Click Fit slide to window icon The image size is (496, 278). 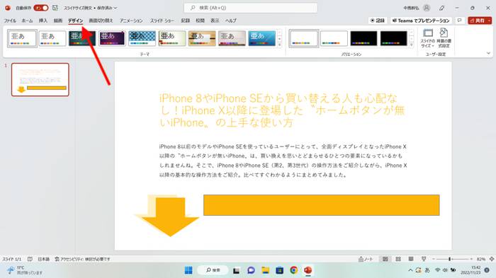(x=492, y=259)
